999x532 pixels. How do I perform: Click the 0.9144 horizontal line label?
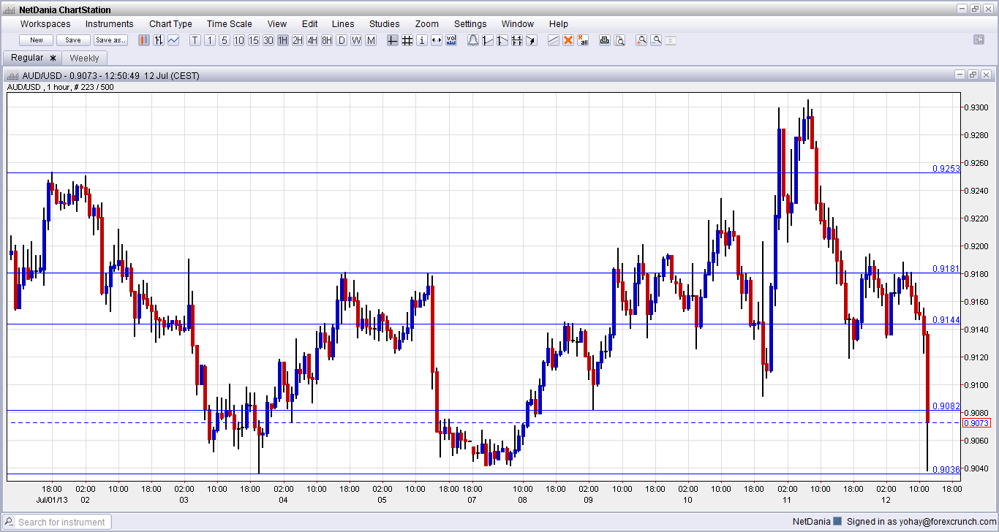[946, 320]
